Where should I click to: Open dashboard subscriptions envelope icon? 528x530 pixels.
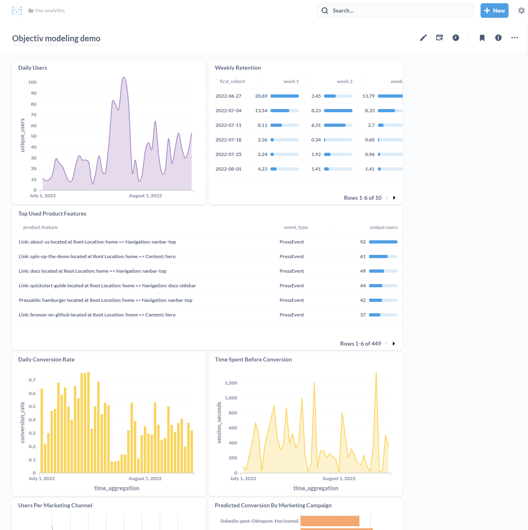coord(440,38)
